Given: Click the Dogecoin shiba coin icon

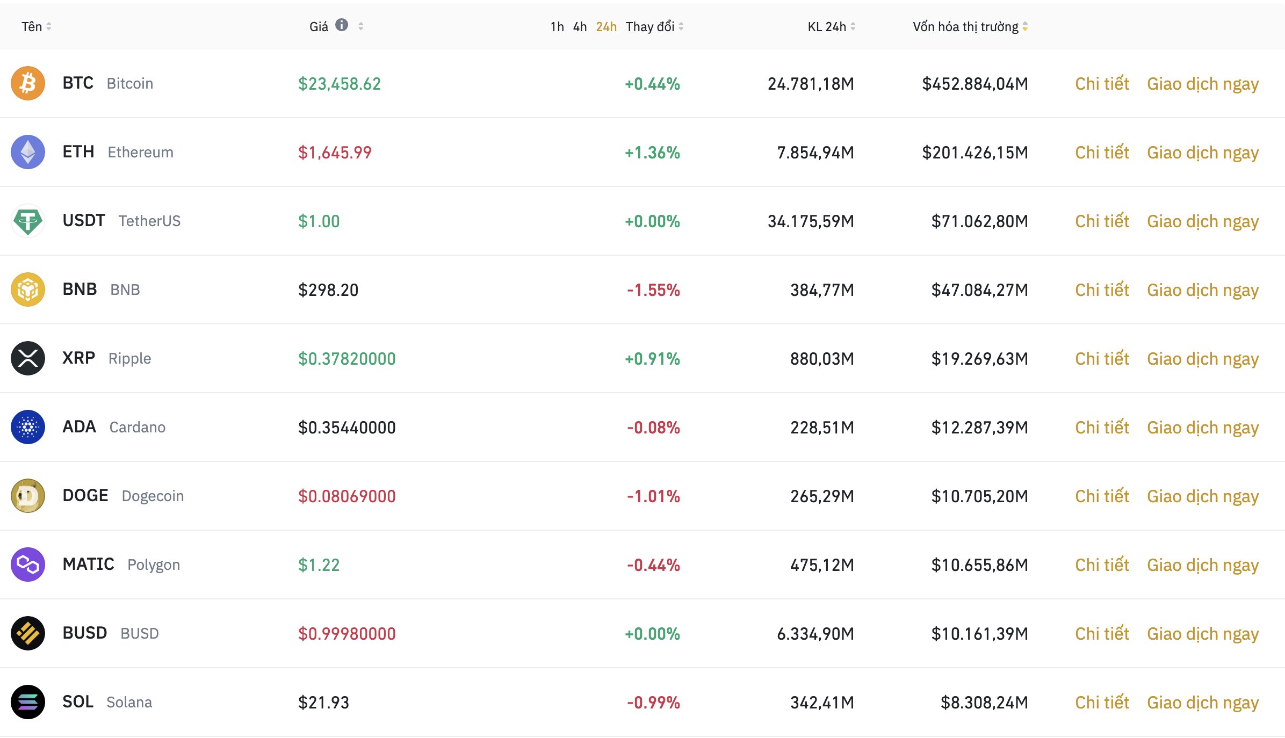Looking at the screenshot, I should coord(28,496).
